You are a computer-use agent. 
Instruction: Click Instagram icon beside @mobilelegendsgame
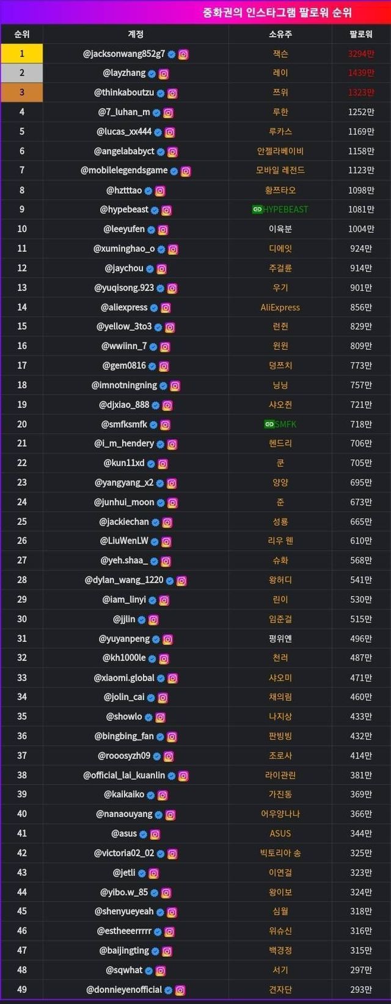[x=186, y=171]
